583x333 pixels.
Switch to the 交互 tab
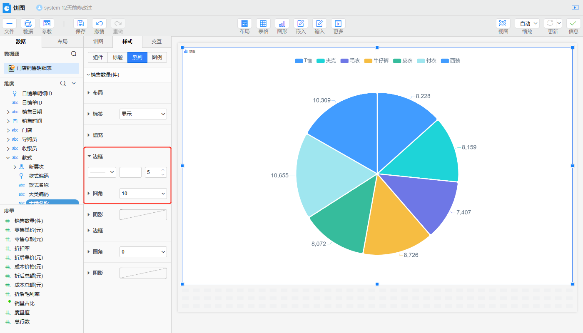pos(157,42)
